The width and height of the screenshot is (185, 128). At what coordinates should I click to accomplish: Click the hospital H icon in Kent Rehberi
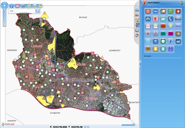[x=148, y=11]
